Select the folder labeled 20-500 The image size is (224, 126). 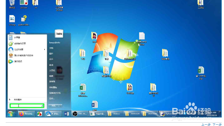[x=59, y=6]
